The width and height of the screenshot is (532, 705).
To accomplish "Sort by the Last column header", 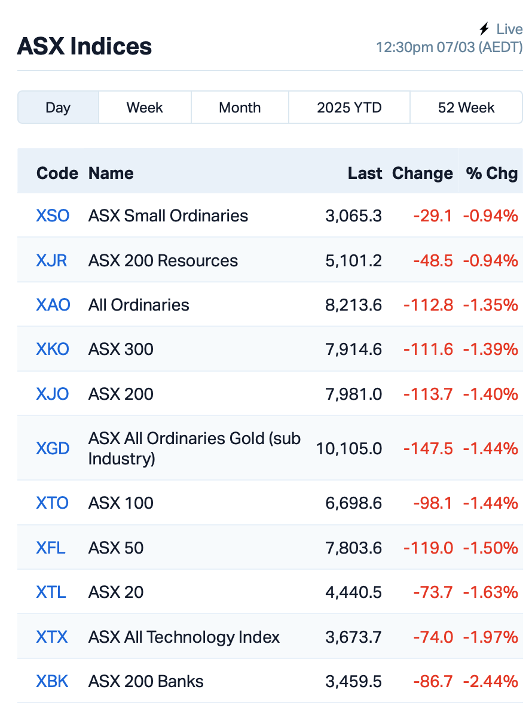I will [365, 173].
